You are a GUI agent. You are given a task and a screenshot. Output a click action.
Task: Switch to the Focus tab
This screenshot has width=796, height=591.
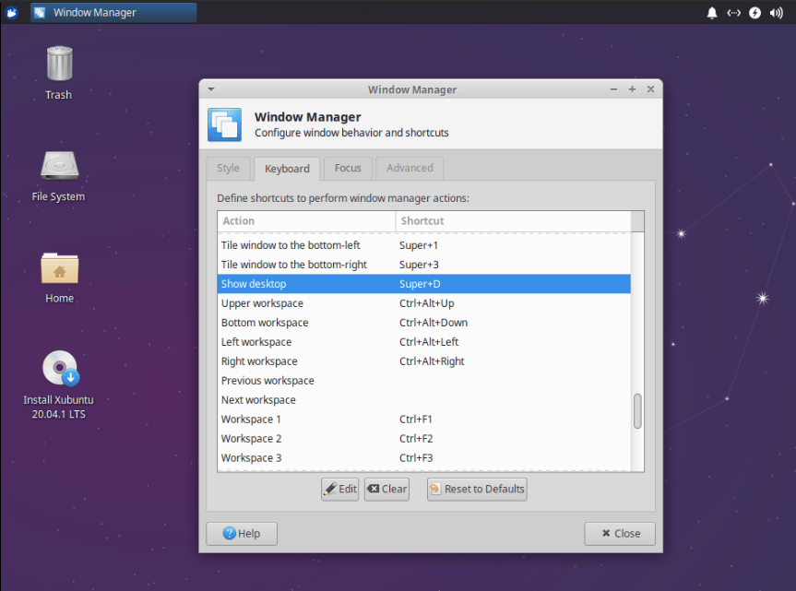(348, 168)
